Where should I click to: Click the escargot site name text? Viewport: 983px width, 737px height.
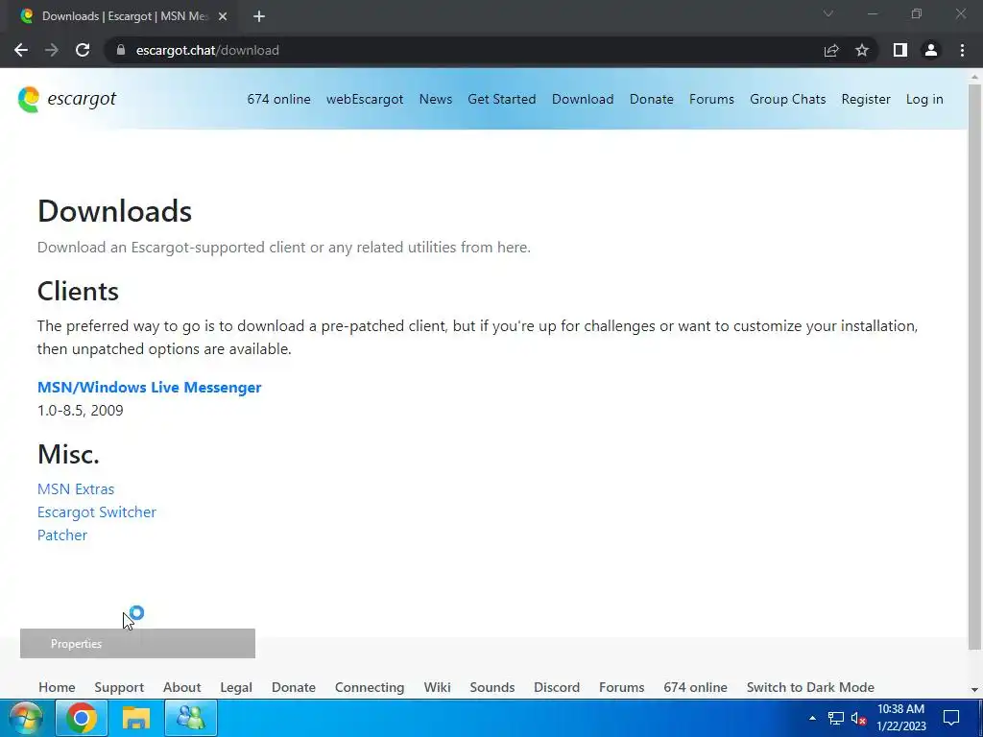pos(82,99)
